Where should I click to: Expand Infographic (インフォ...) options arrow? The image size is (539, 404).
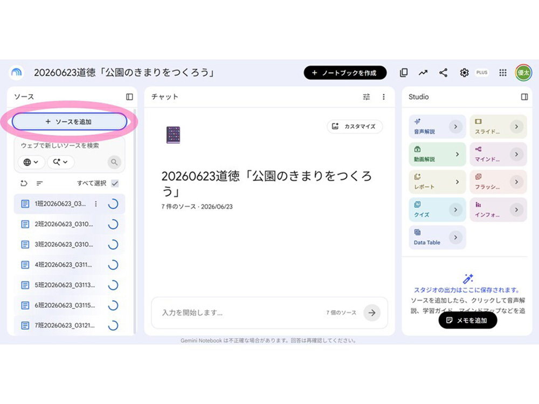[516, 210]
